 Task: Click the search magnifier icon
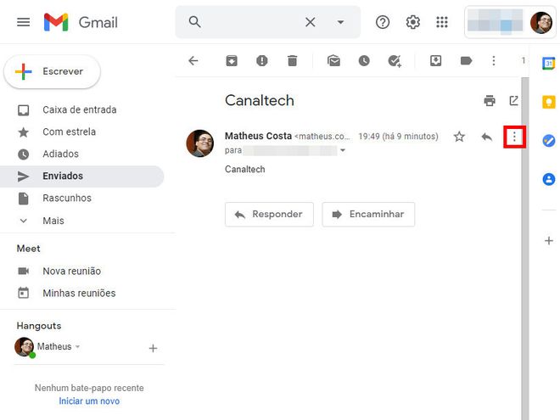coord(194,22)
